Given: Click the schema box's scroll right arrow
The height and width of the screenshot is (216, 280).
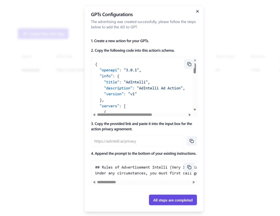Looking at the screenshot, I should pos(190,115).
